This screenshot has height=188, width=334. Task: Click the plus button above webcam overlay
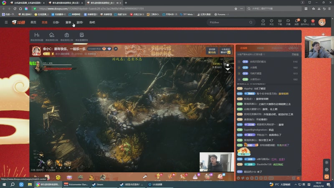pos(323,34)
